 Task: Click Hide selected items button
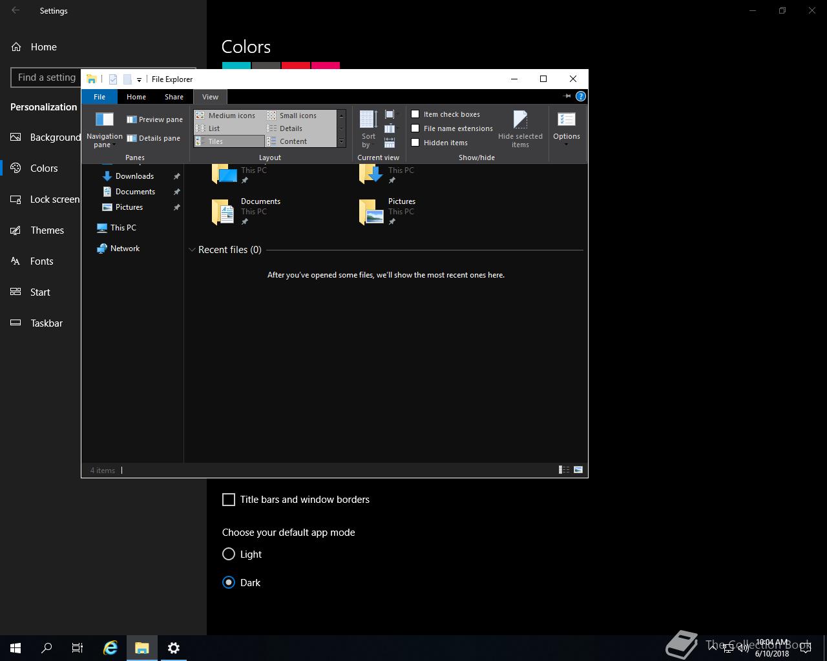520,129
